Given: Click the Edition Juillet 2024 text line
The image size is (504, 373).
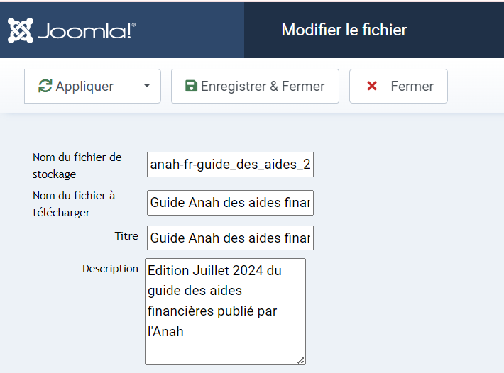Looking at the screenshot, I should click(x=214, y=271).
